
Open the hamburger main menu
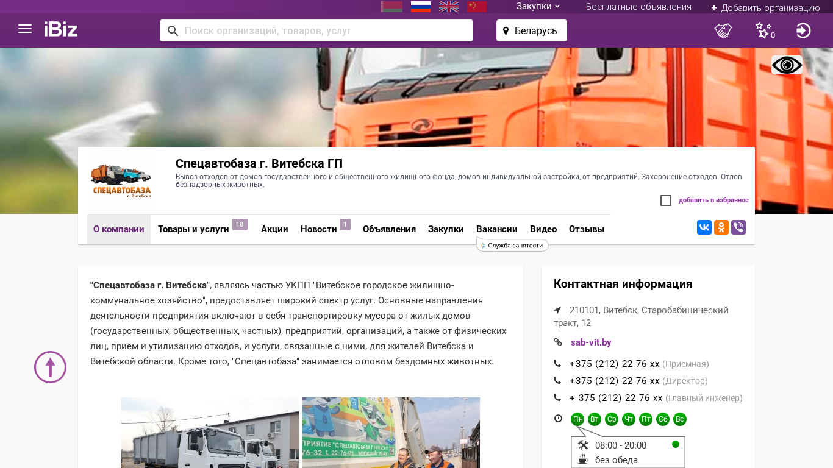(x=25, y=29)
